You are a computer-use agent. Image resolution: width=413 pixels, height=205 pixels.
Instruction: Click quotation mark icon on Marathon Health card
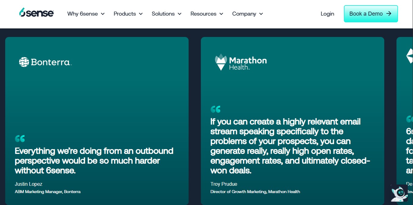coord(216,109)
